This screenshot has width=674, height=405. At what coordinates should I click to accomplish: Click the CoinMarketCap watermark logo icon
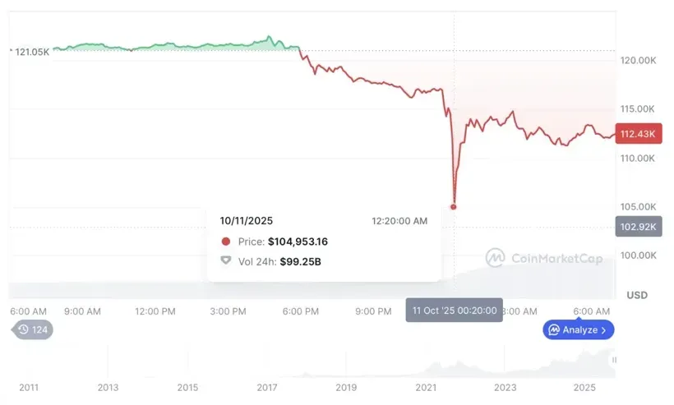pyautogui.click(x=495, y=258)
